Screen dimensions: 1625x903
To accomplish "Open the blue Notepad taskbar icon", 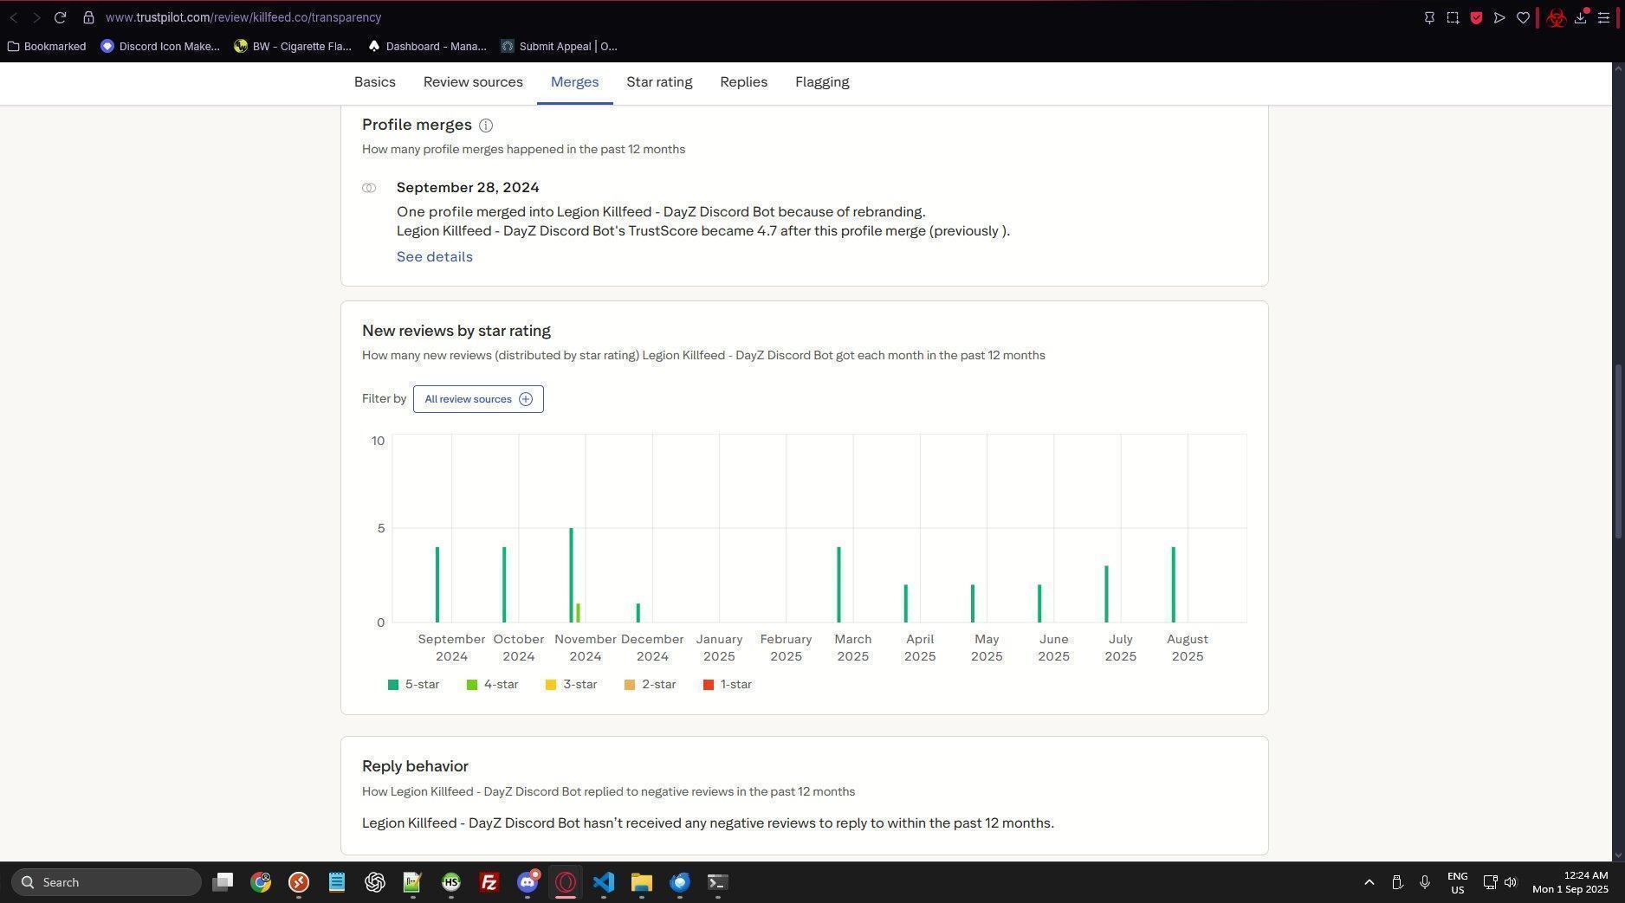I will pos(337,882).
